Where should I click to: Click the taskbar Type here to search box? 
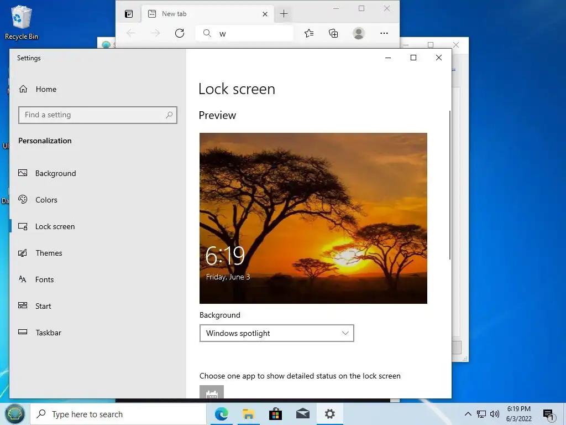pos(118,414)
